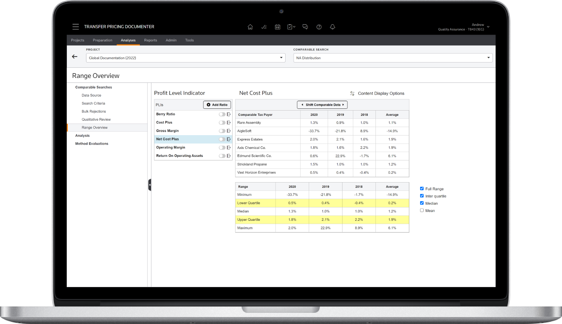This screenshot has height=324, width=562.
Task: Click the back arrow beside Project
Action: click(x=74, y=57)
